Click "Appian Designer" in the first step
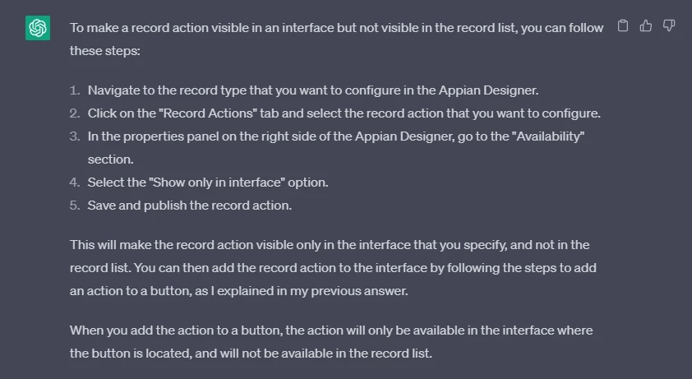The width and height of the screenshot is (692, 379). 487,90
